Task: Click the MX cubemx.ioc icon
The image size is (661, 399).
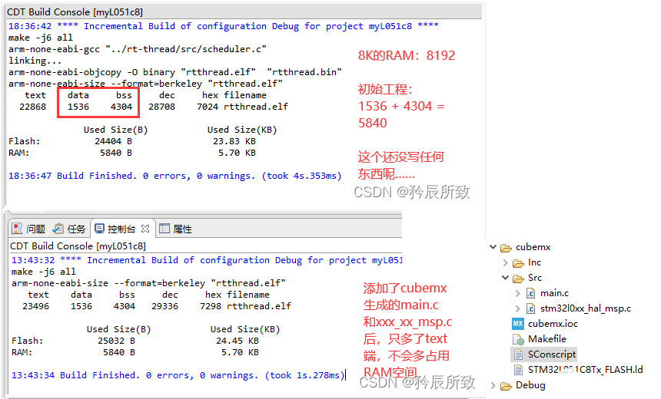Action: click(518, 324)
